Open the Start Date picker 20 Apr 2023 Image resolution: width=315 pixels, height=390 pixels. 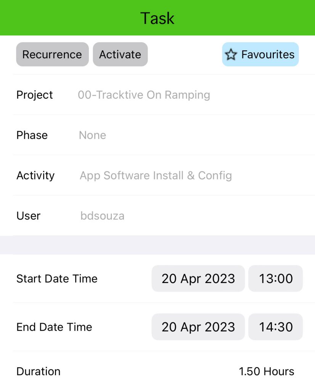click(198, 278)
